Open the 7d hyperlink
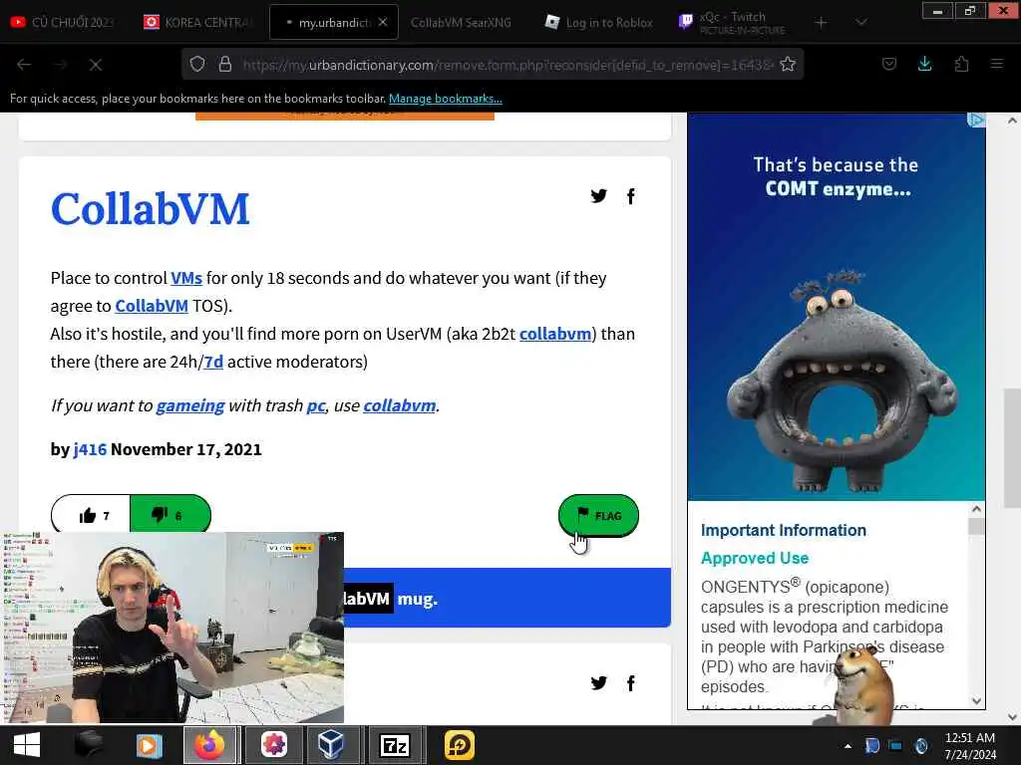This screenshot has height=765, width=1021. tap(213, 362)
